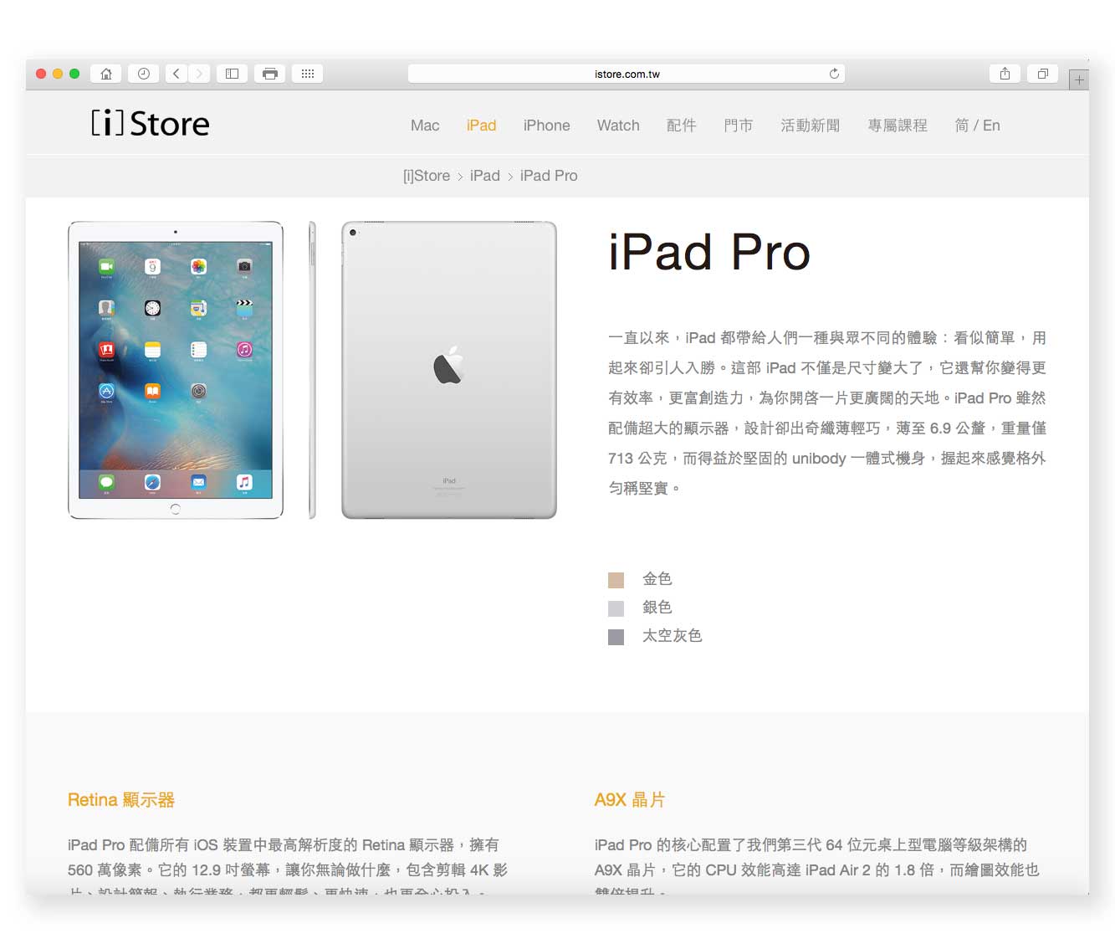This screenshot has height=949, width=1115.
Task: View the iPad Pro back image
Action: pos(449,370)
